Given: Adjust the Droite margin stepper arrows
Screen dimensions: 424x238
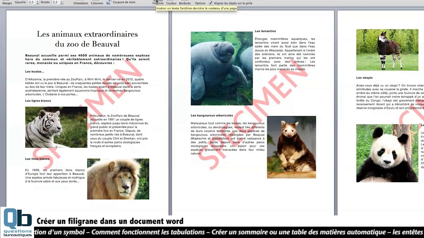Looking at the screenshot, I should point(62,2).
